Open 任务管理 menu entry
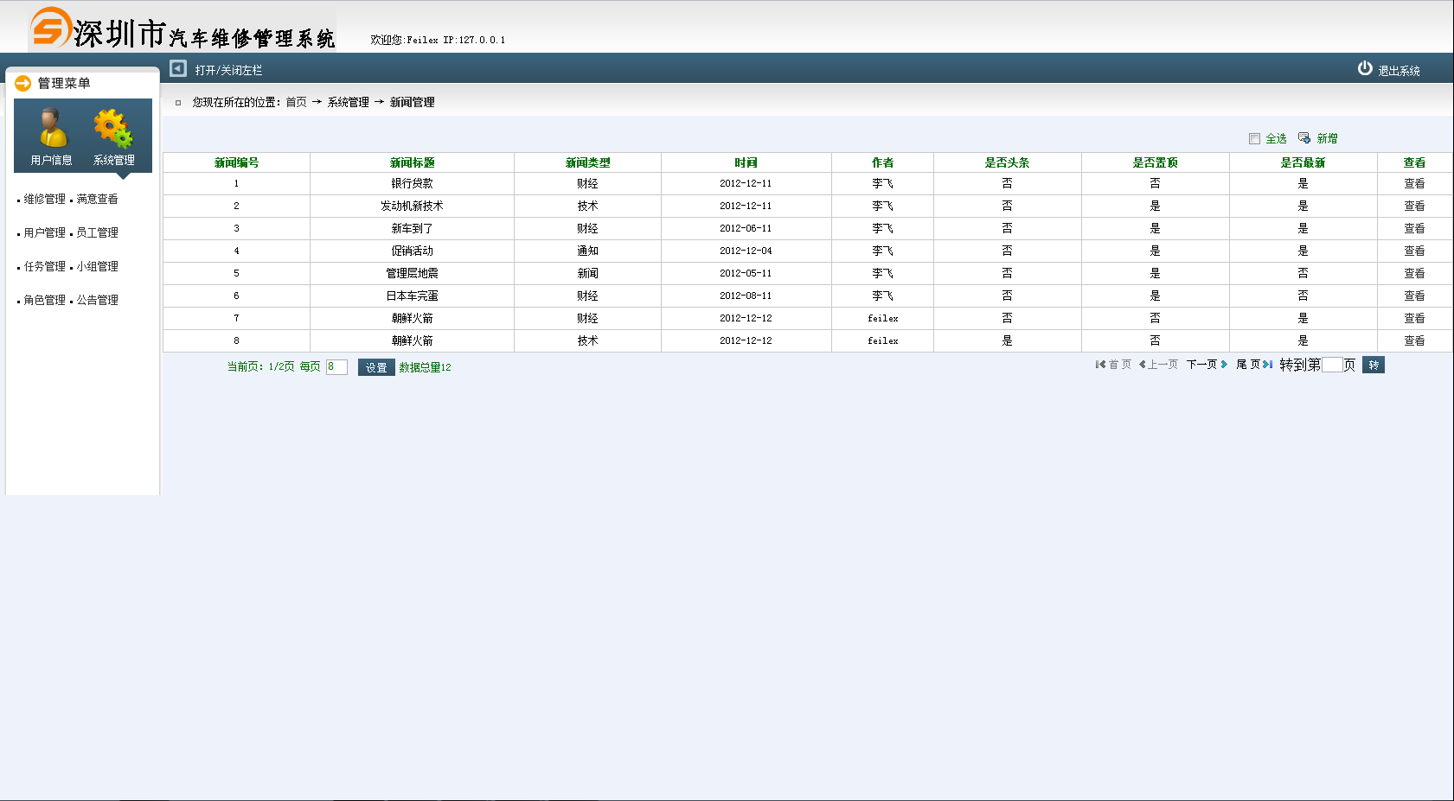The width and height of the screenshot is (1454, 801). point(45,266)
